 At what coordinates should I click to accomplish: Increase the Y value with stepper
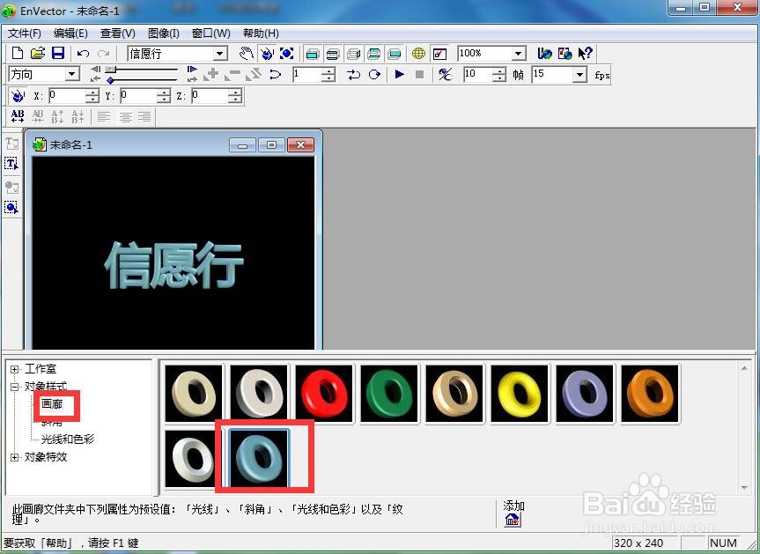click(x=164, y=92)
